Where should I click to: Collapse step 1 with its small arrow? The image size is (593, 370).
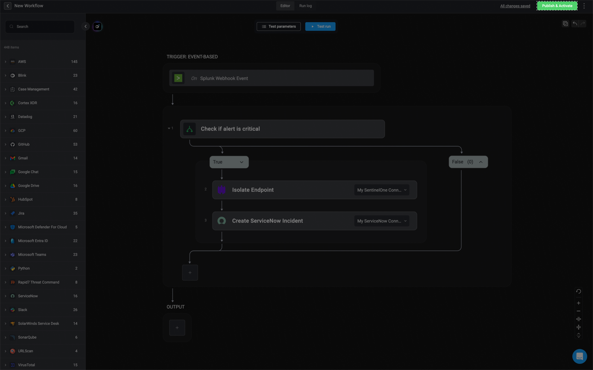coord(169,128)
